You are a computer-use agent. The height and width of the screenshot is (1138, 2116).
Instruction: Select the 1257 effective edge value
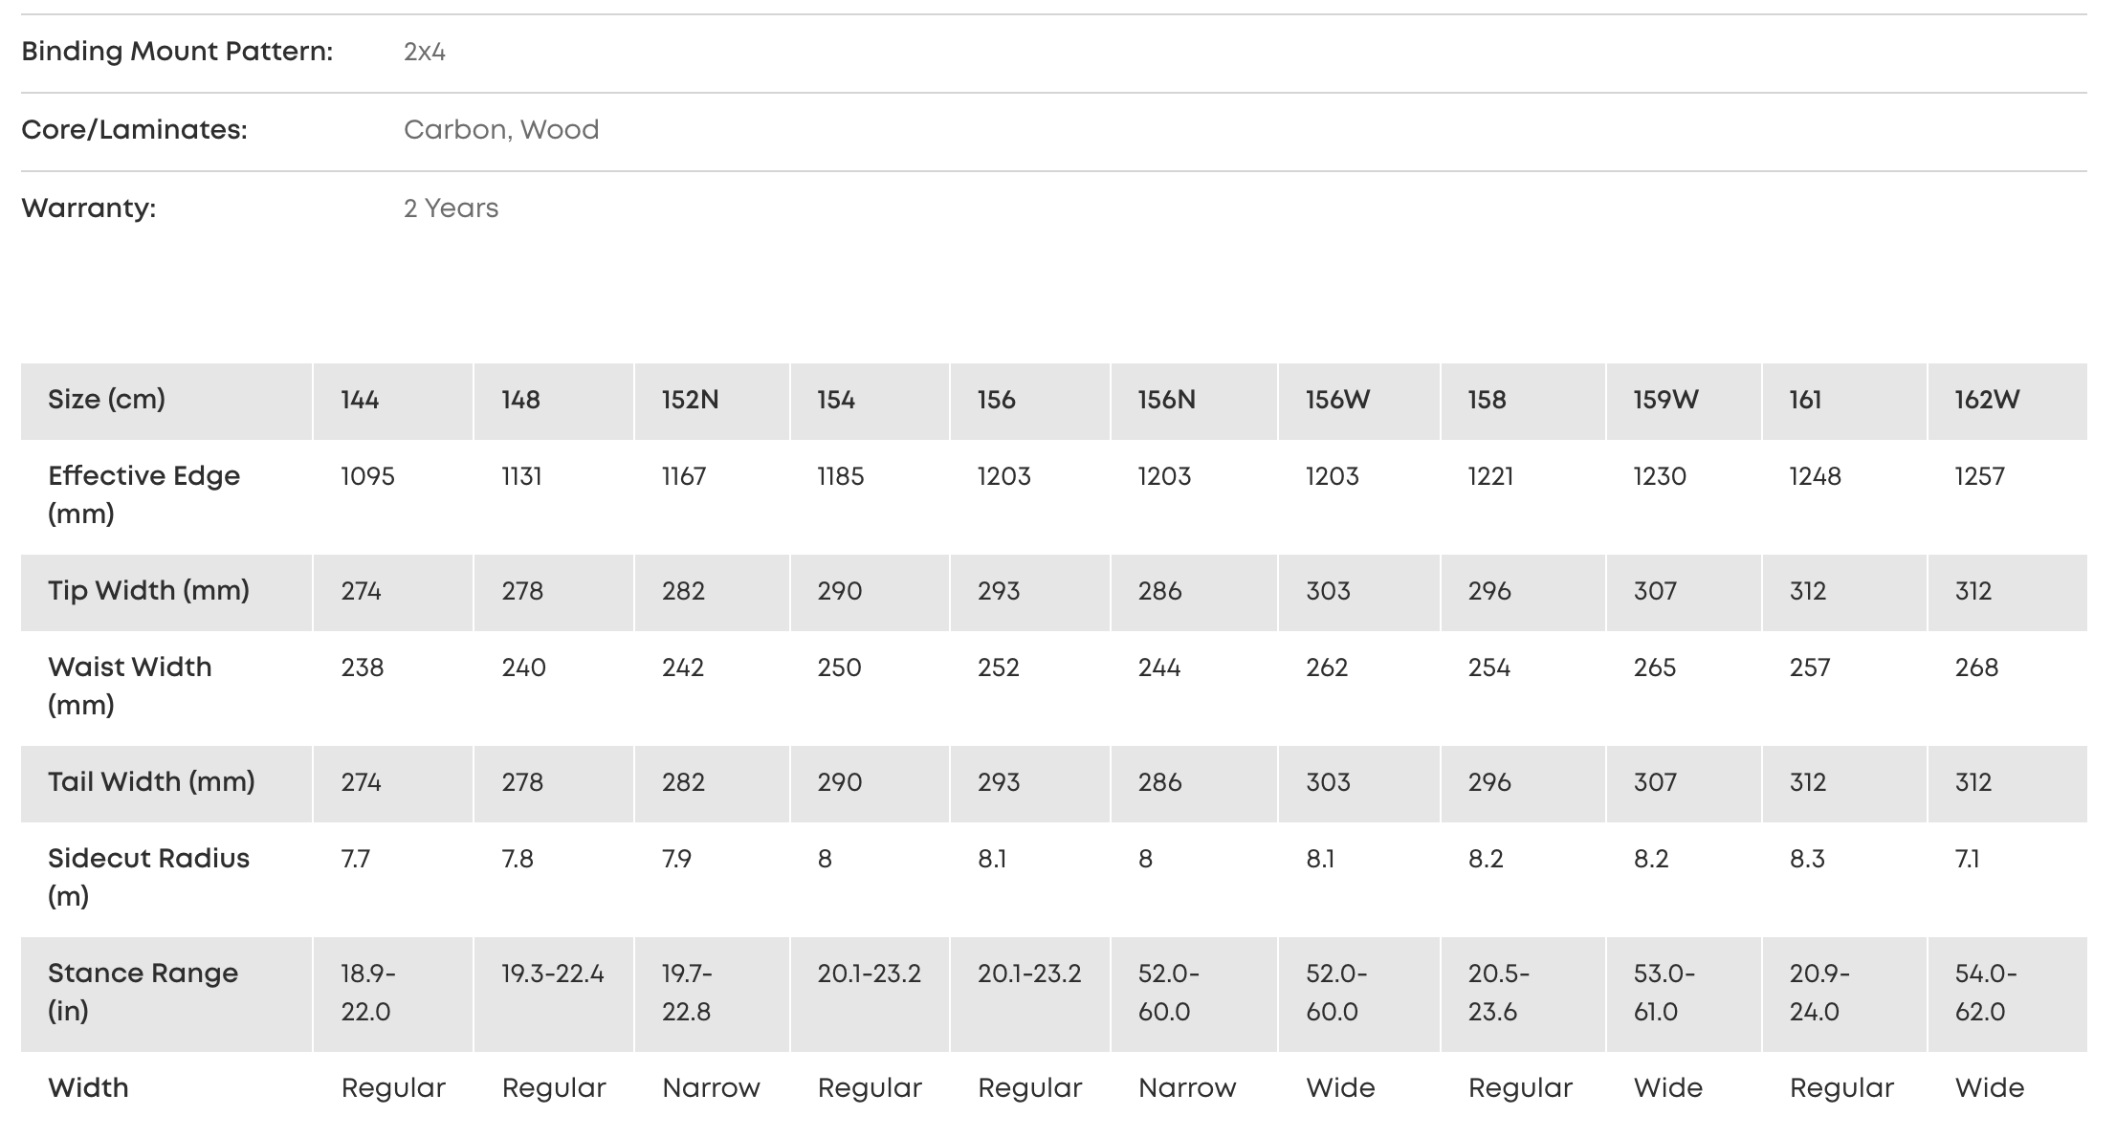(1979, 476)
